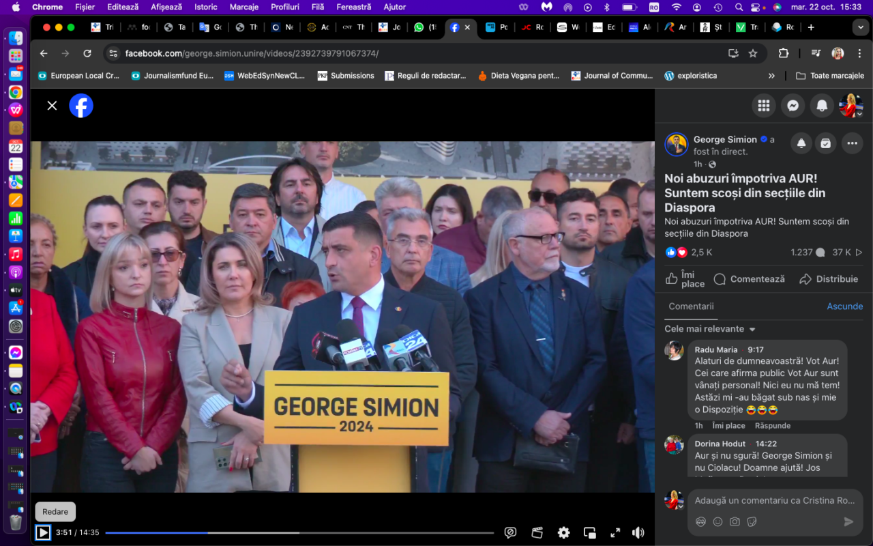Expand Cele mai relevante sort dropdown

point(710,329)
